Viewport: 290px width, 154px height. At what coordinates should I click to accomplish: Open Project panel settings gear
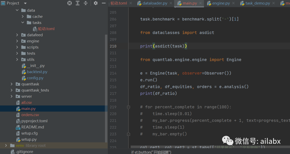[x=96, y=3]
